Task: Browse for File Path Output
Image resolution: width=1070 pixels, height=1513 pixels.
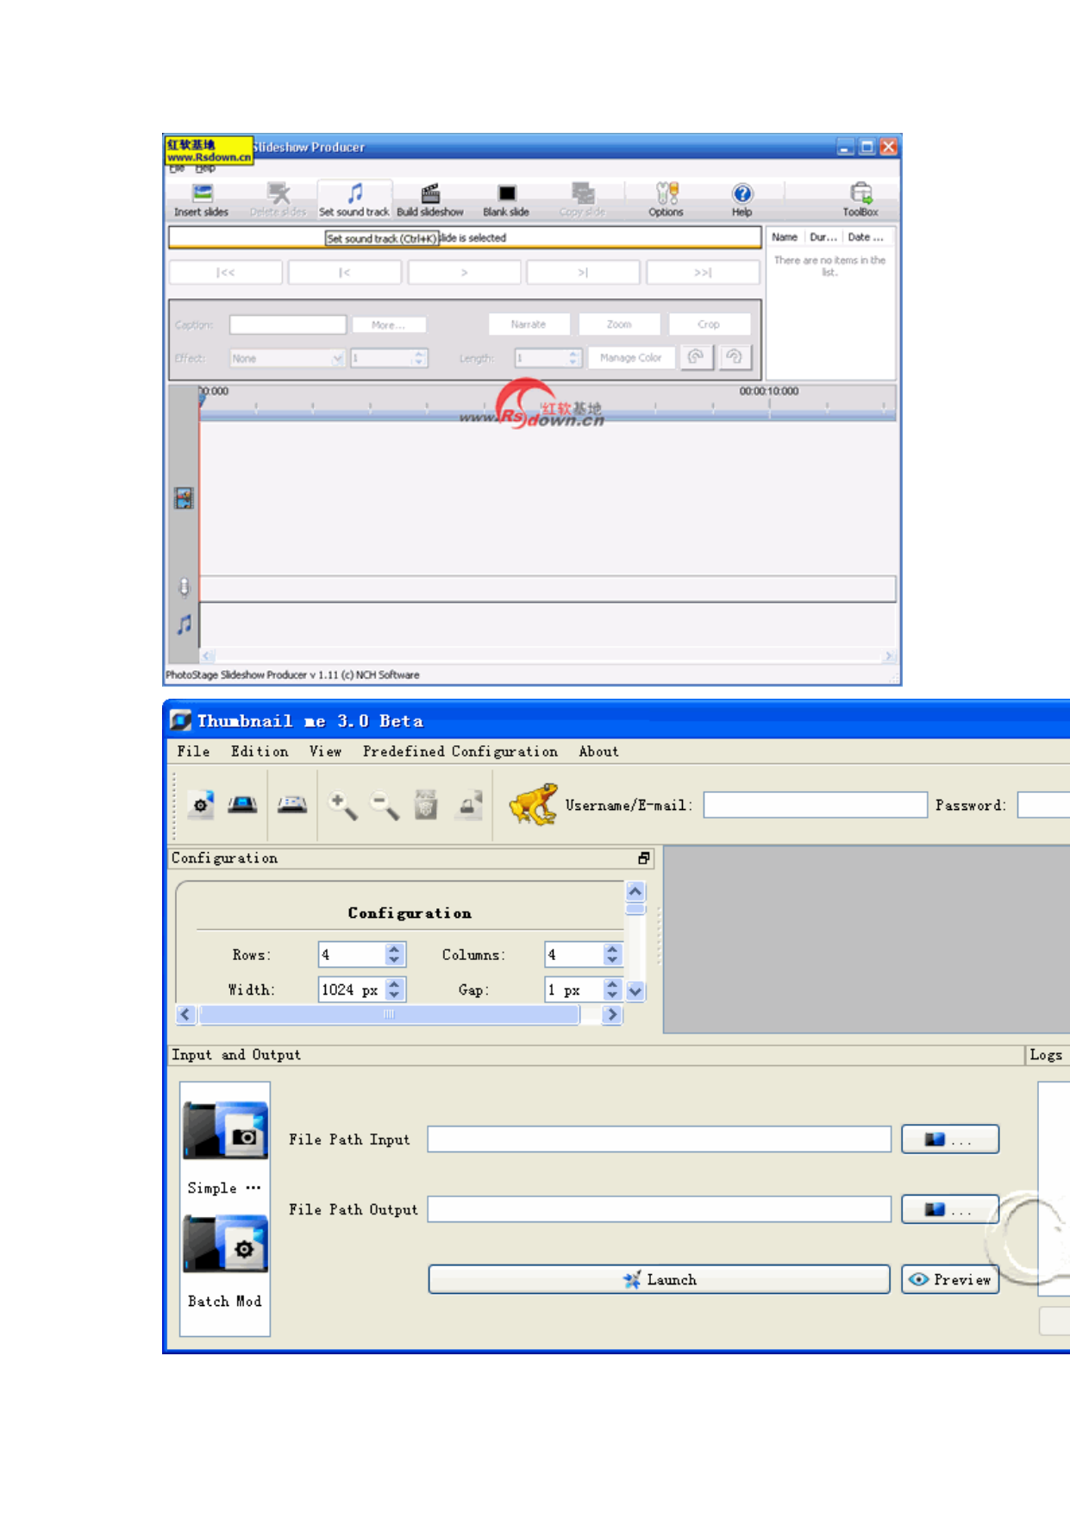Action: pos(950,1209)
